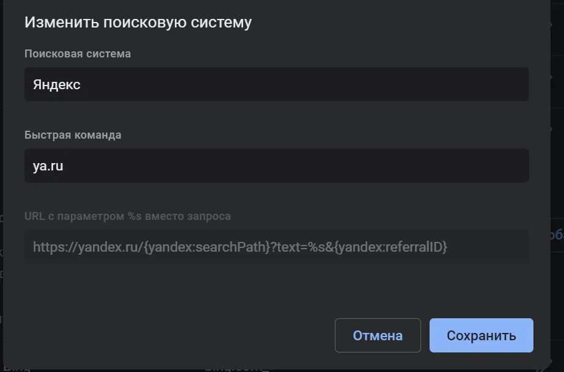Click the Быстрая команда label
Image resolution: width=564 pixels, height=372 pixels.
coord(73,135)
